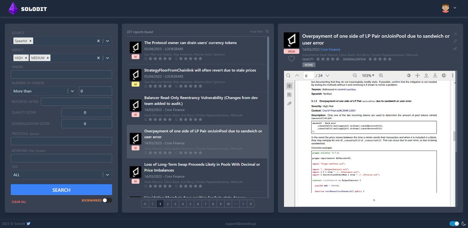This screenshot has width=468, height=228.
Task: Bookmark report with heart icon
Action: 291,59
